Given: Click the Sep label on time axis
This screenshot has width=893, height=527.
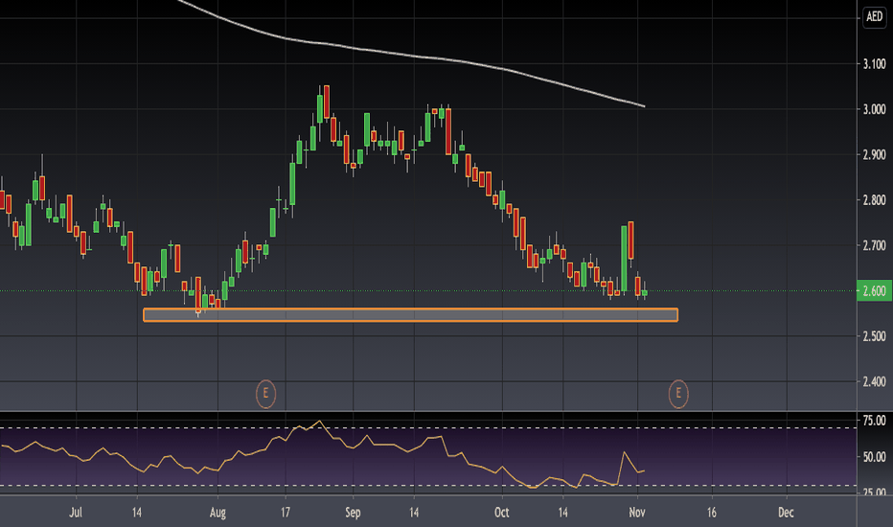Looking at the screenshot, I should tap(353, 513).
